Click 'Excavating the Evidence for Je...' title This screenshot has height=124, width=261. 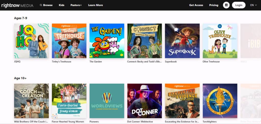click(x=182, y=122)
